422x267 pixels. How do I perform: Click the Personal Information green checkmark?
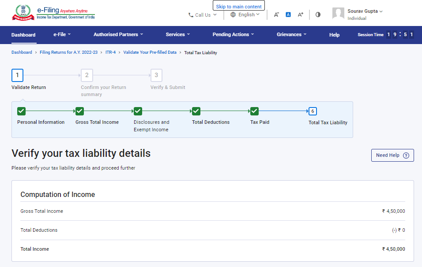(x=21, y=111)
